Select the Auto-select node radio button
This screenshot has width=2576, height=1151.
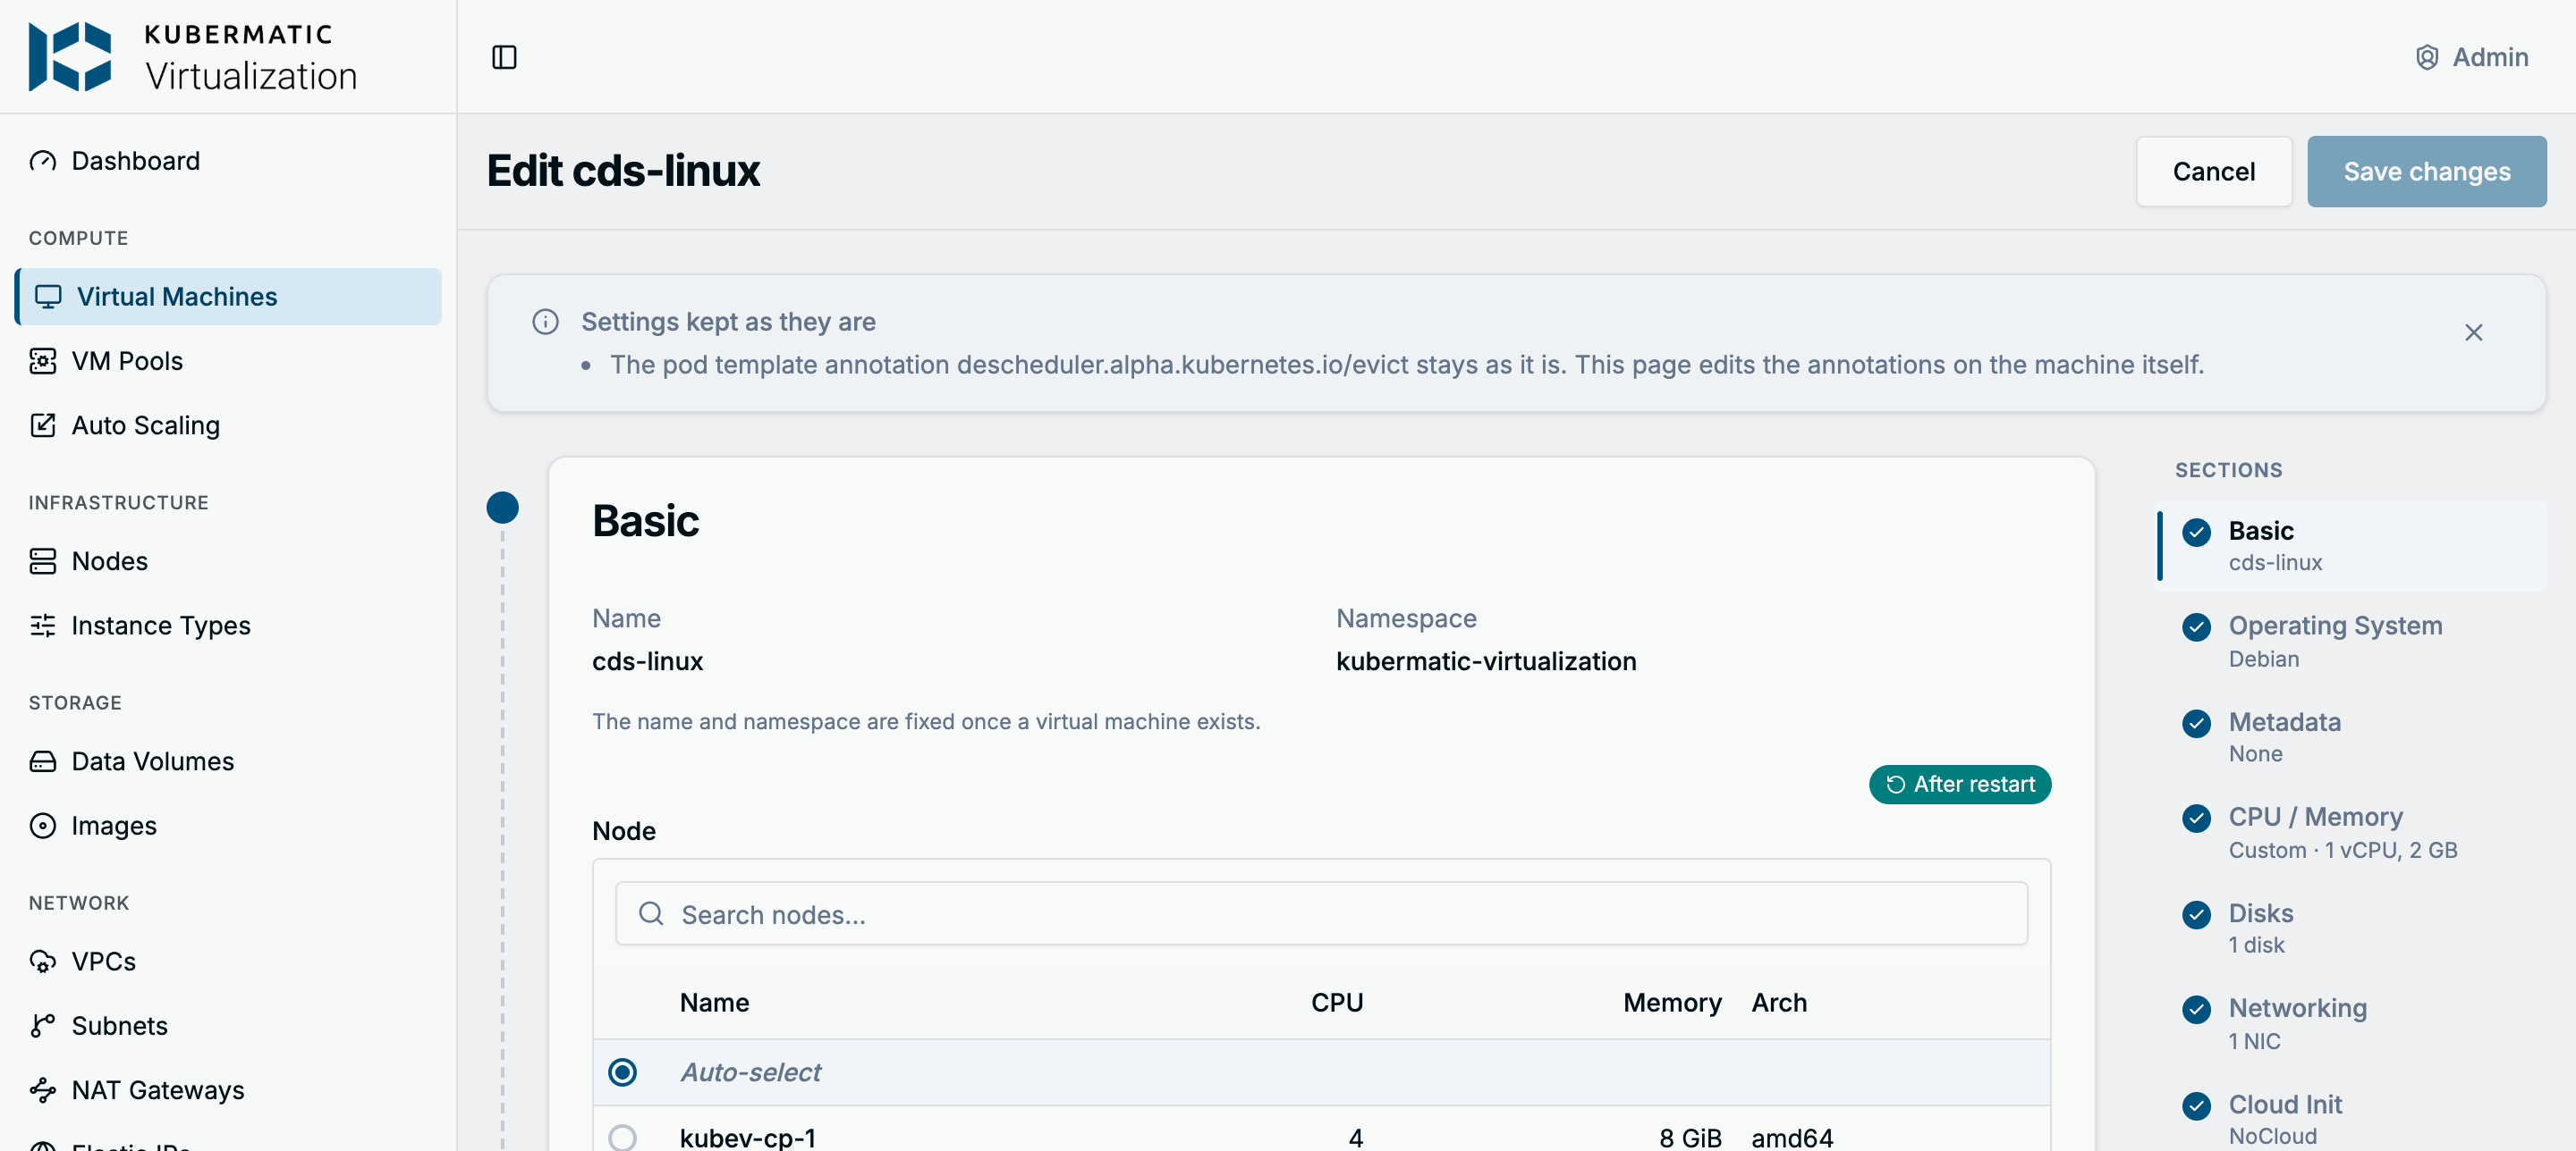coord(622,1072)
